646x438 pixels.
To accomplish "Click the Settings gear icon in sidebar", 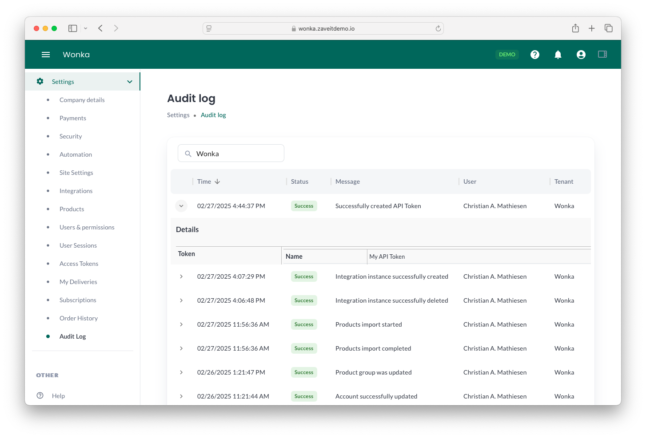I will click(40, 81).
